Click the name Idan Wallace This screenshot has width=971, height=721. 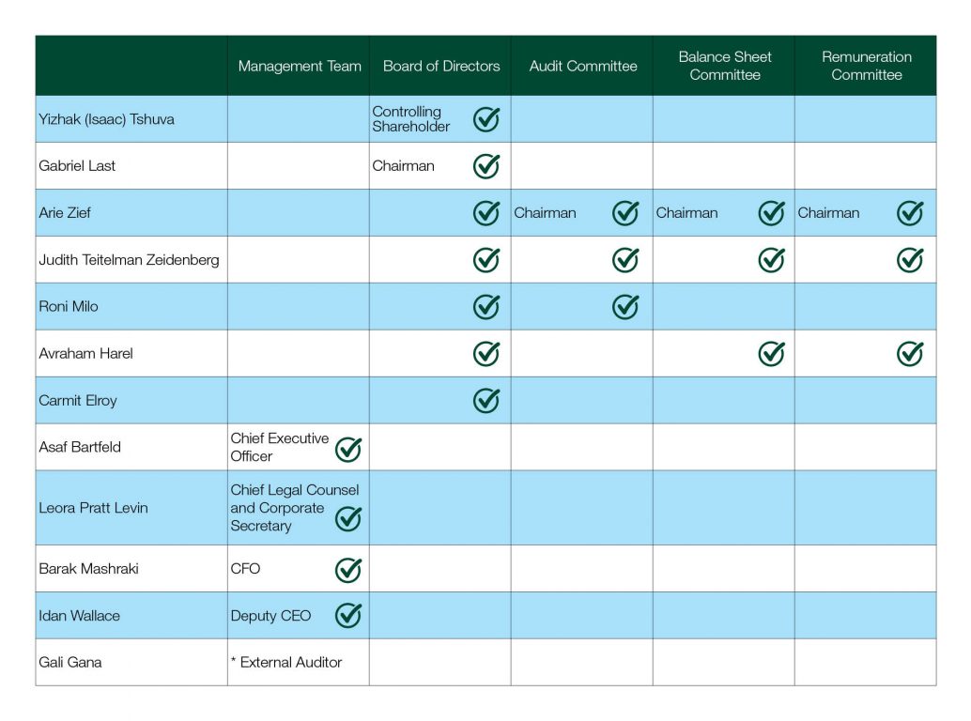79,616
